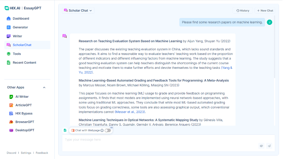Click the send message icon
Viewport: 283px width, 159px height.
pyautogui.click(x=269, y=146)
